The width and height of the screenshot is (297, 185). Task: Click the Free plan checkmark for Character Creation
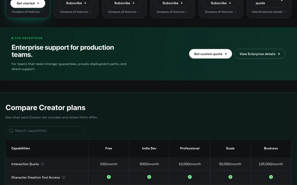(x=109, y=177)
